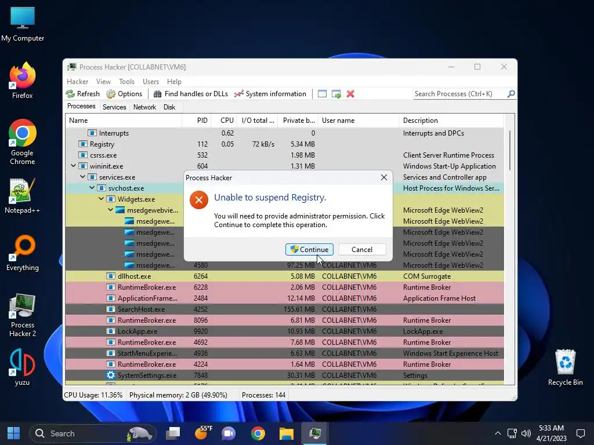
Task: Open the yuzu desktop shortcut
Action: pos(23,367)
